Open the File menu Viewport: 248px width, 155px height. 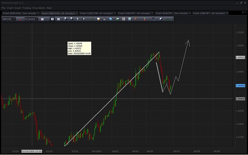(x=3, y=8)
